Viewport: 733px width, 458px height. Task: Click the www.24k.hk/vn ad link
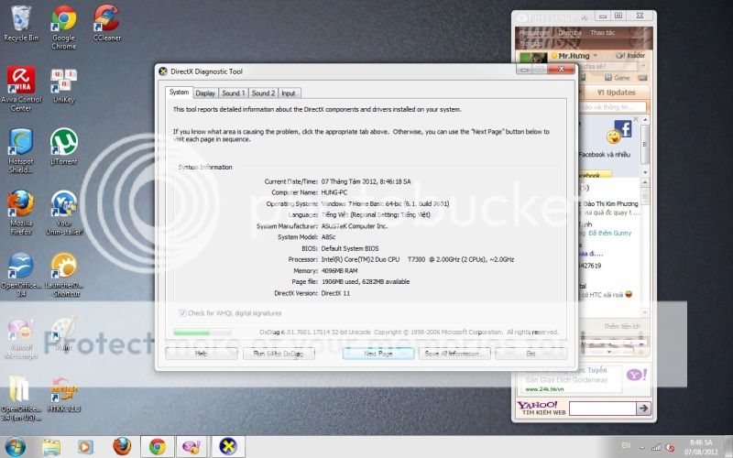(x=544, y=388)
